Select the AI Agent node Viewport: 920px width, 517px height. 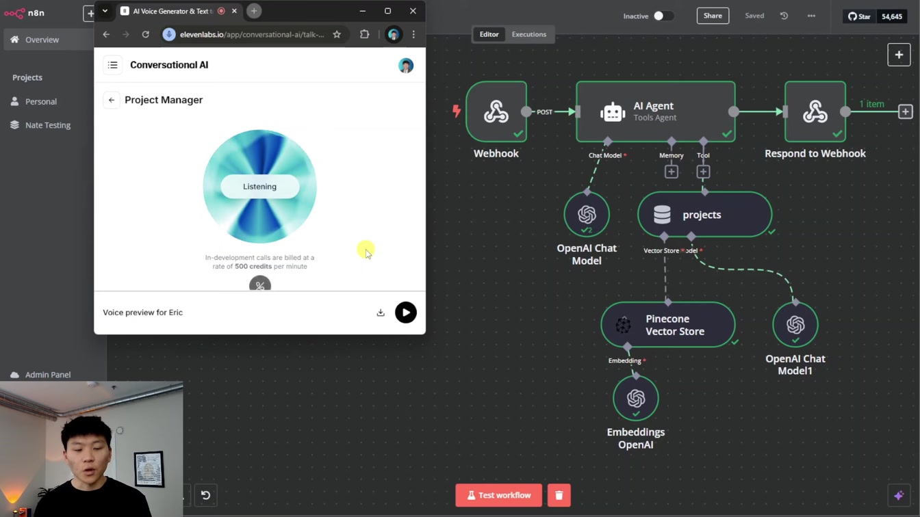tap(656, 111)
